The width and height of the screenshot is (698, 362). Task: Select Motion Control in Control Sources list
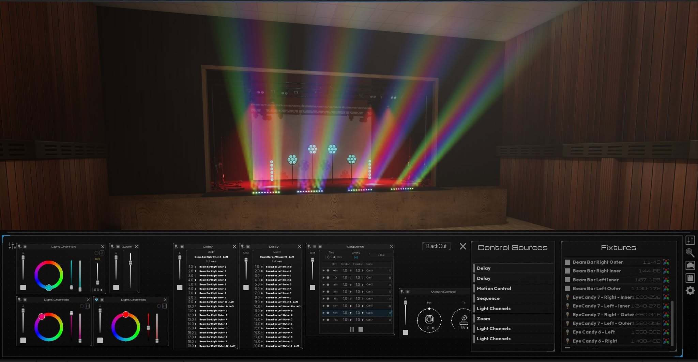(513, 288)
